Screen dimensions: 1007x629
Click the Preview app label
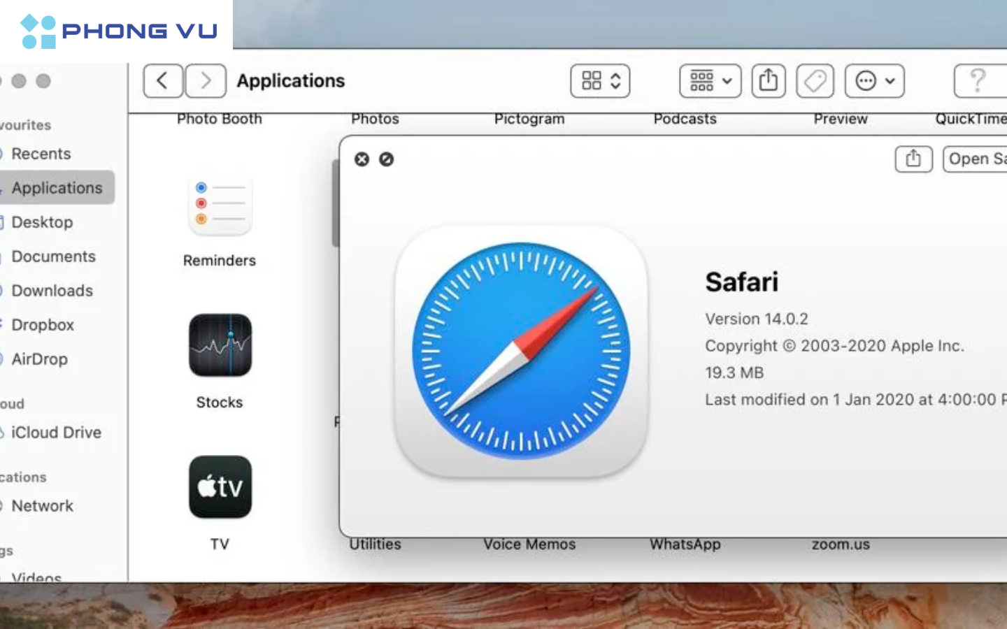coord(841,119)
